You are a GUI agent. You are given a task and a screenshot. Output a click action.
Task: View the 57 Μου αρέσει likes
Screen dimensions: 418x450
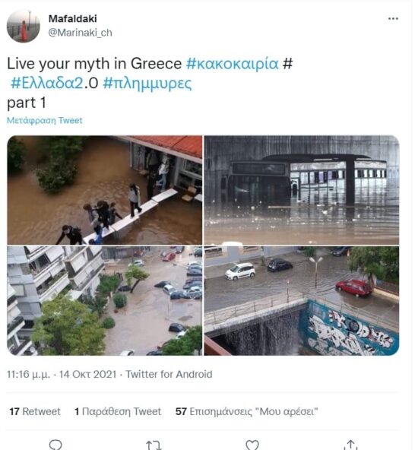(x=247, y=411)
